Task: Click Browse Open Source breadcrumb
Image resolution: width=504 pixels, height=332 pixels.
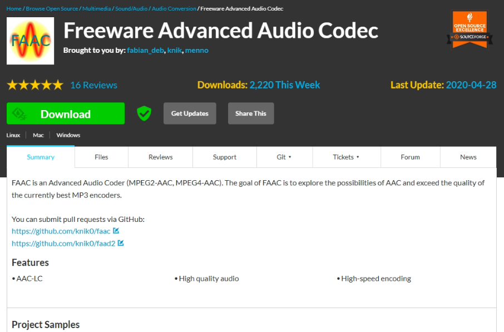Action: 52,9
